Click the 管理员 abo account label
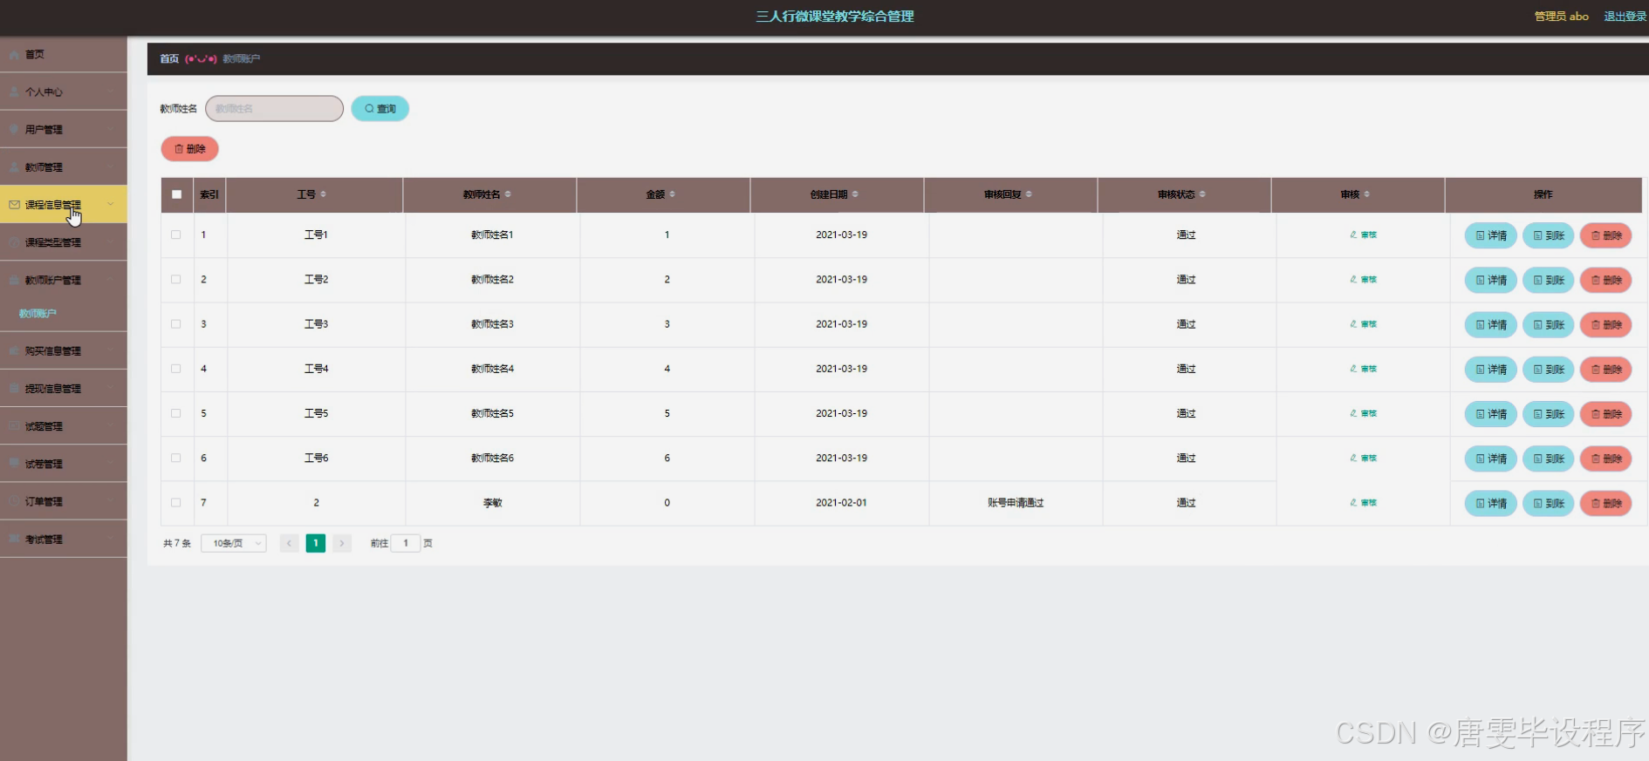Viewport: 1649px width, 761px height. tap(1562, 17)
